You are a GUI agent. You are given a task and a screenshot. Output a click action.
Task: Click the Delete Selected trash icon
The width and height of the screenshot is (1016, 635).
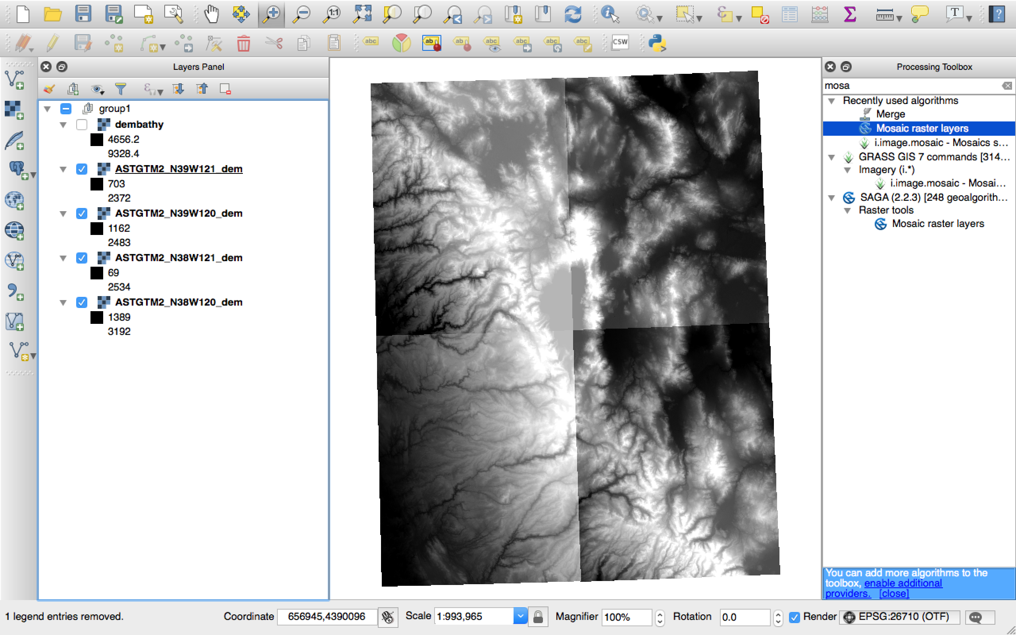pos(244,43)
